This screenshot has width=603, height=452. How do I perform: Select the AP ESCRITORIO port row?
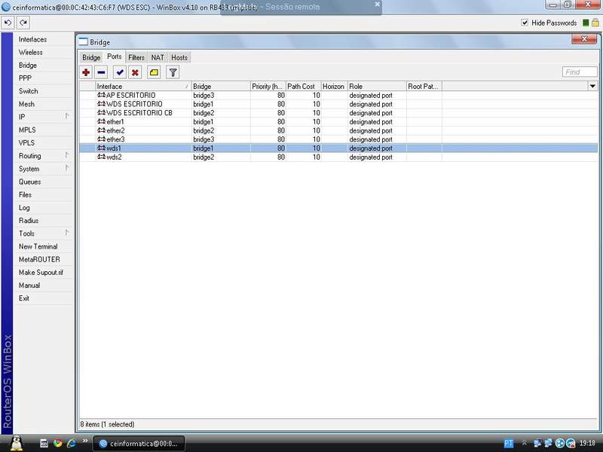[x=338, y=96]
